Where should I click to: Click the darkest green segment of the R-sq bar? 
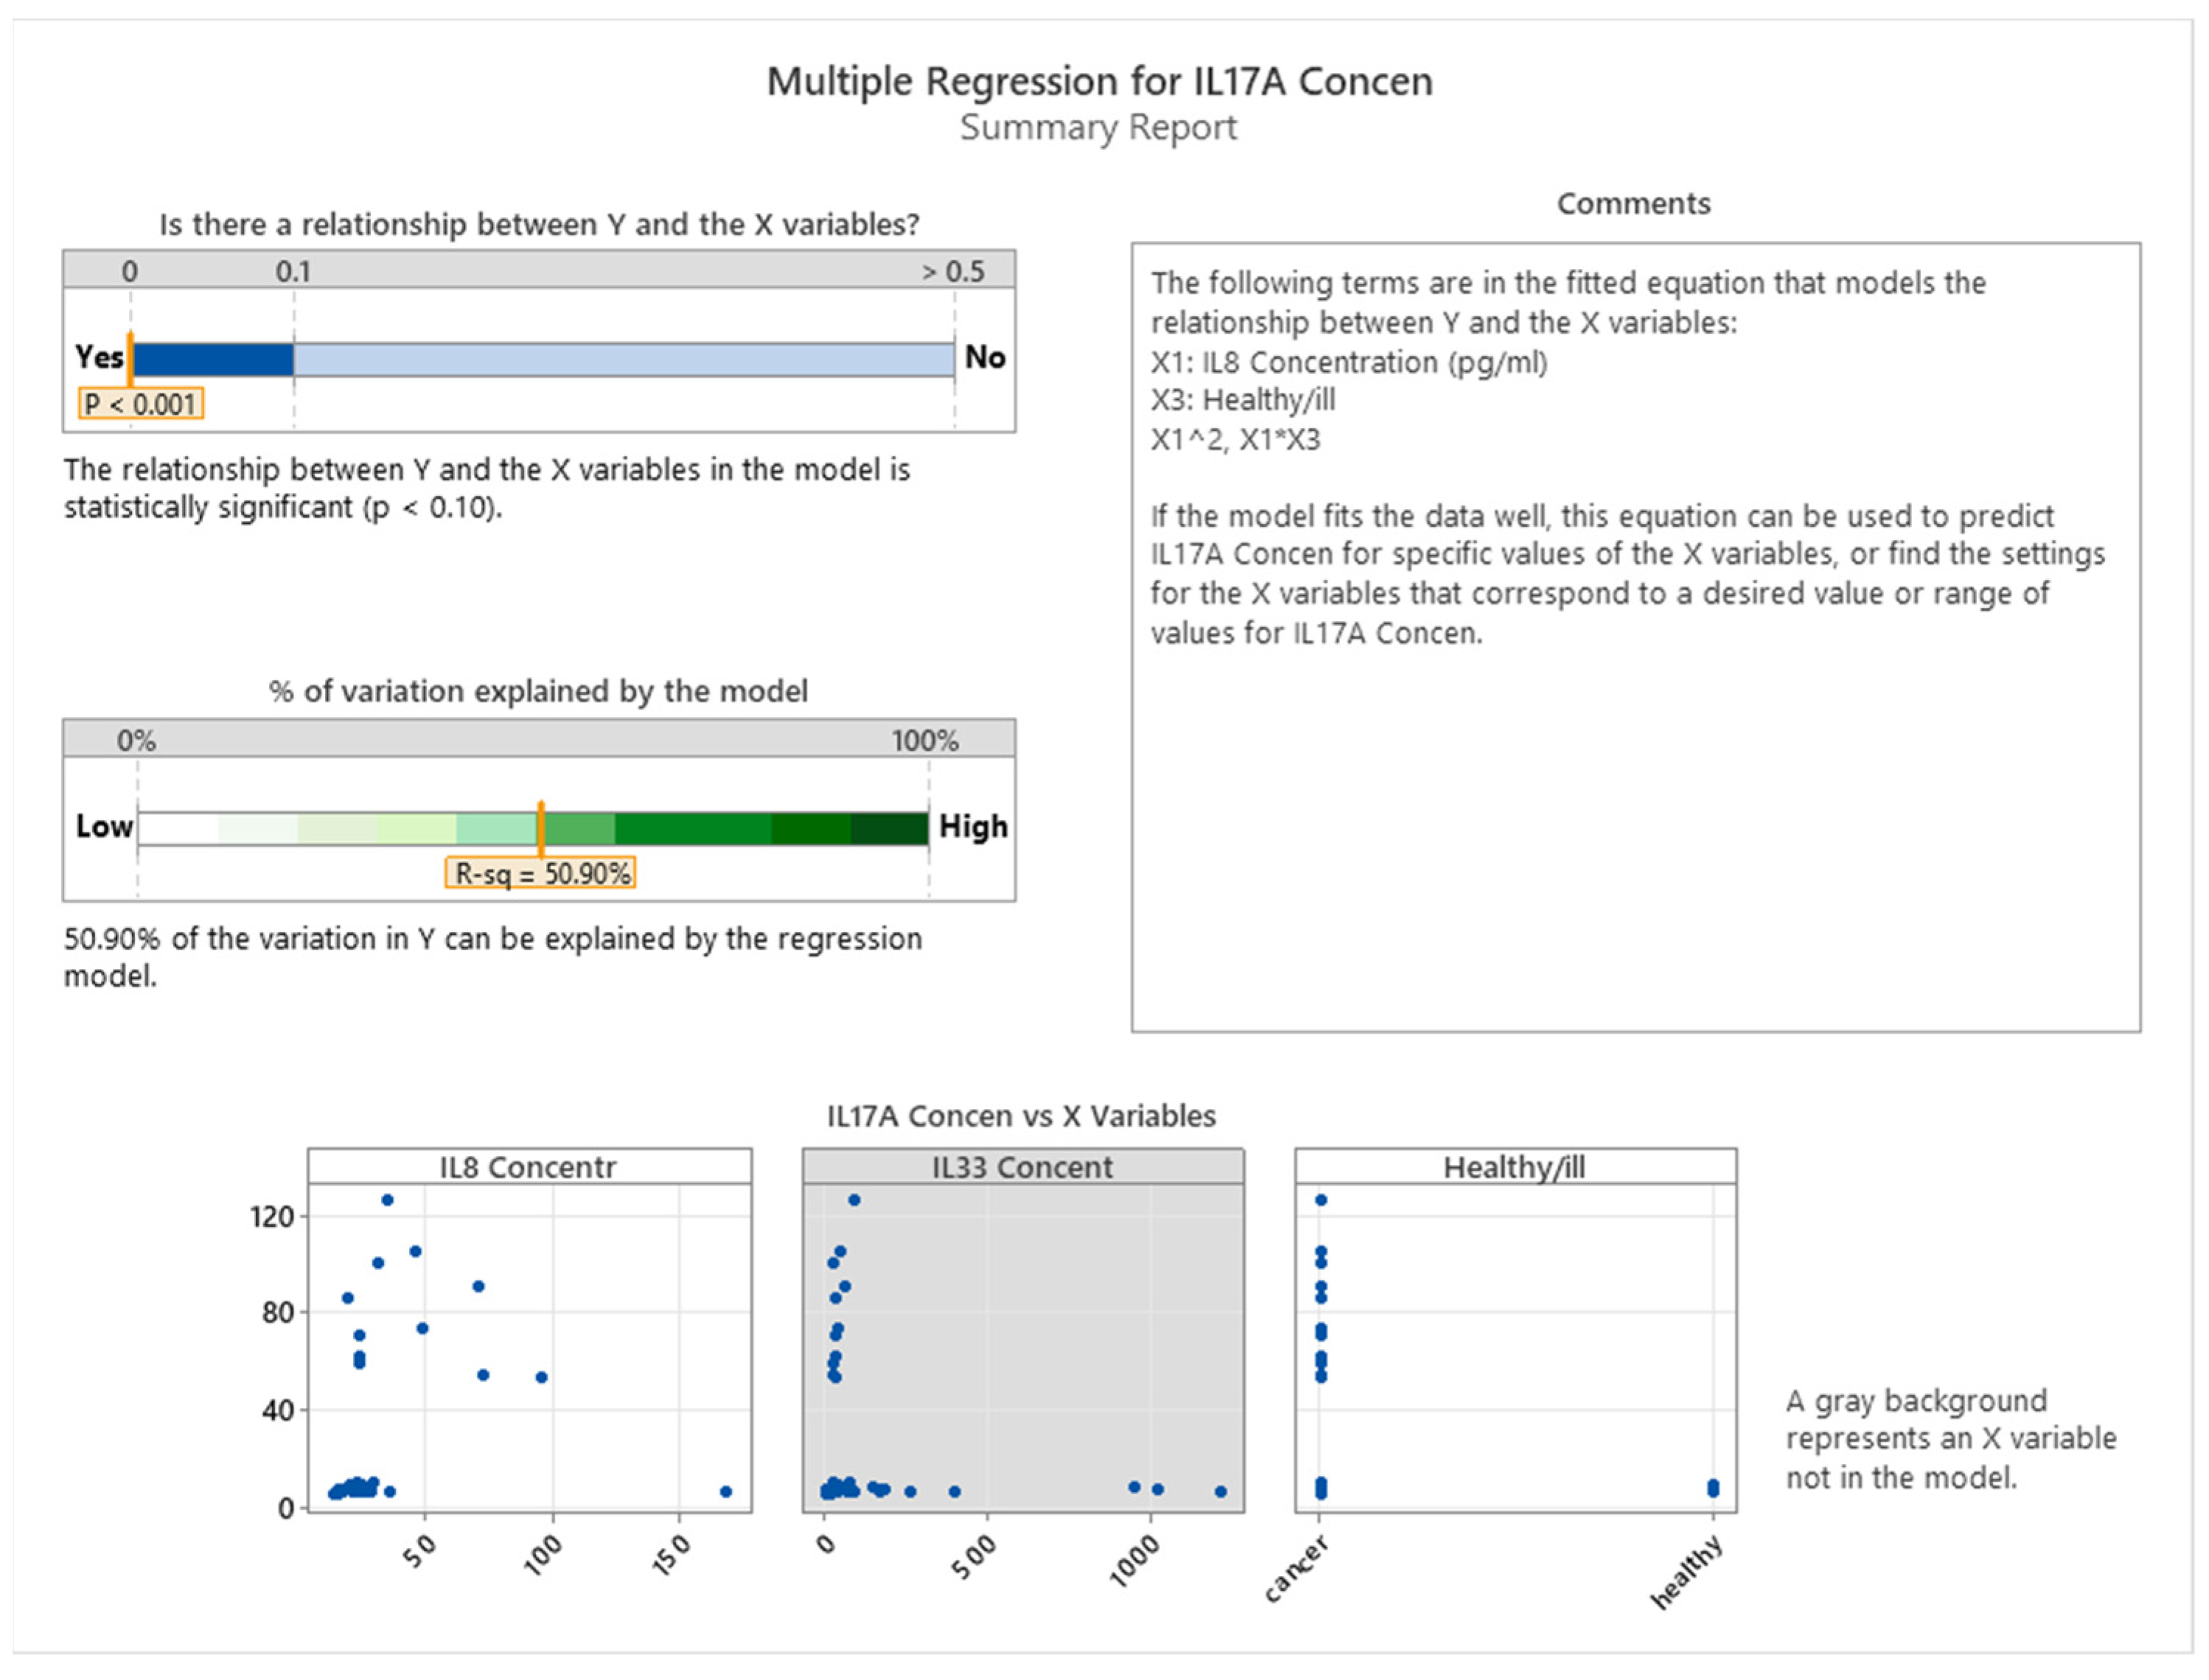[x=890, y=829]
